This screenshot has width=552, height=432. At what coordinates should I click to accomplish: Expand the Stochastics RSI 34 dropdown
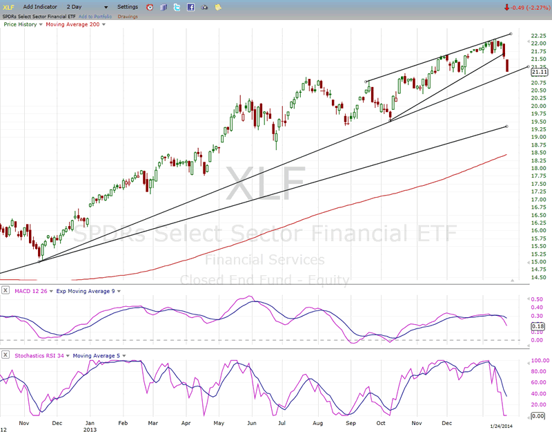68,356
